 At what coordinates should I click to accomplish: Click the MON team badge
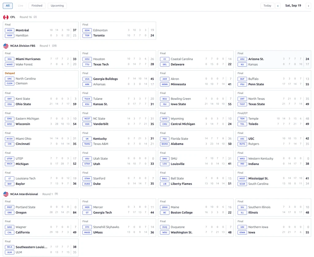pos(10,30)
